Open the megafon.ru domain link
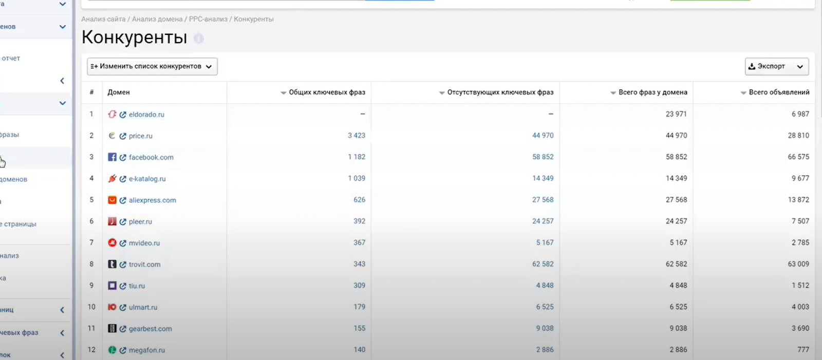Screen dimensions: 822x360 [147, 350]
